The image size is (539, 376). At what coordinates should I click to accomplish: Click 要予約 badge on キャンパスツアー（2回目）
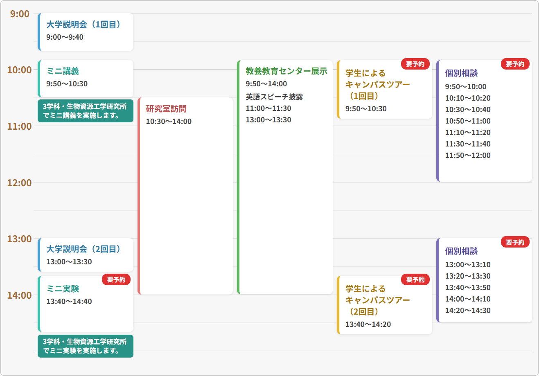(415, 280)
